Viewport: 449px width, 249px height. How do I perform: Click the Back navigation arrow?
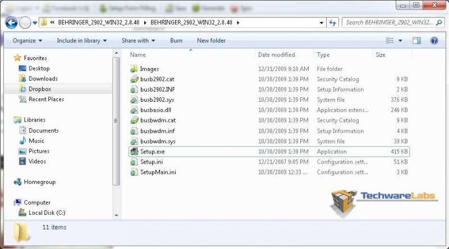pos(11,22)
